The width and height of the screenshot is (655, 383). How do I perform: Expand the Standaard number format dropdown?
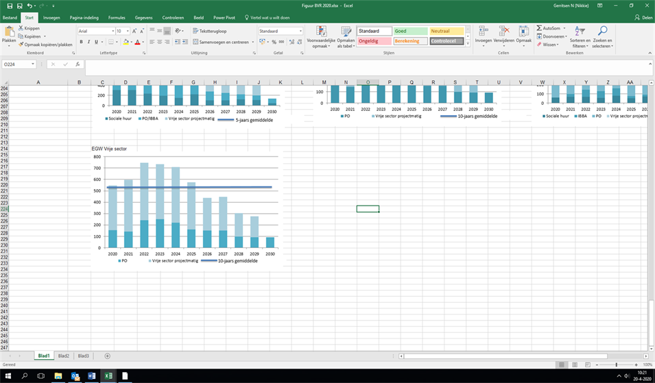[x=300, y=31]
